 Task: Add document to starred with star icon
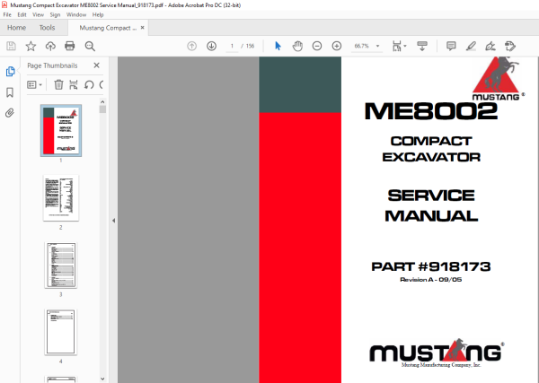[x=31, y=46]
